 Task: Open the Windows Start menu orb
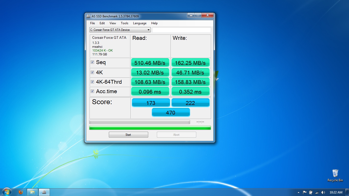tap(6, 192)
